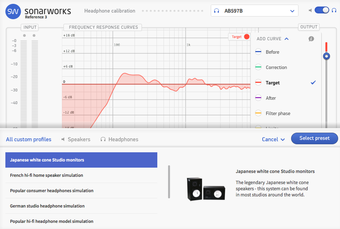Open the AB597B preset dropdown
Screen dimensions: 340x229
coord(292,11)
